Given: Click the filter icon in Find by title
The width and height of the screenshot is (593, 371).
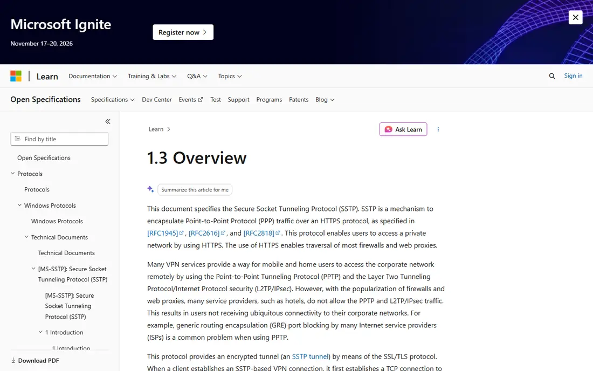Looking at the screenshot, I should 17,139.
